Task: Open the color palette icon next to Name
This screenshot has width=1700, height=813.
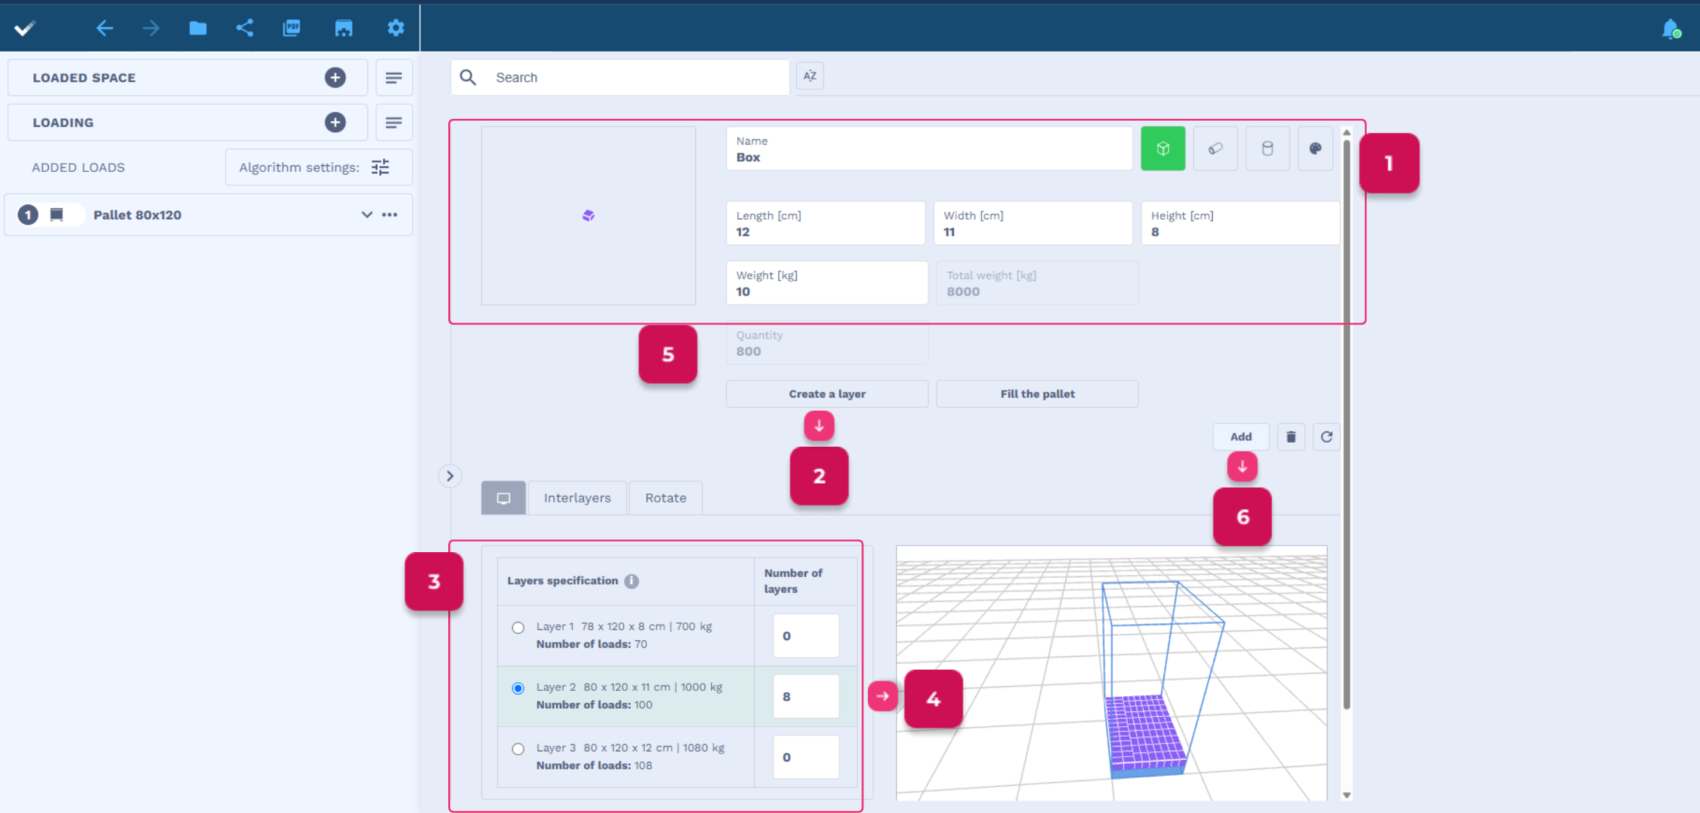Action: coord(1315,149)
